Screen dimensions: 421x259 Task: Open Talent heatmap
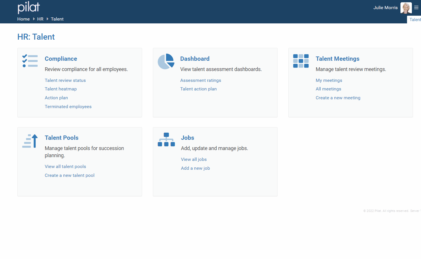[x=61, y=89]
